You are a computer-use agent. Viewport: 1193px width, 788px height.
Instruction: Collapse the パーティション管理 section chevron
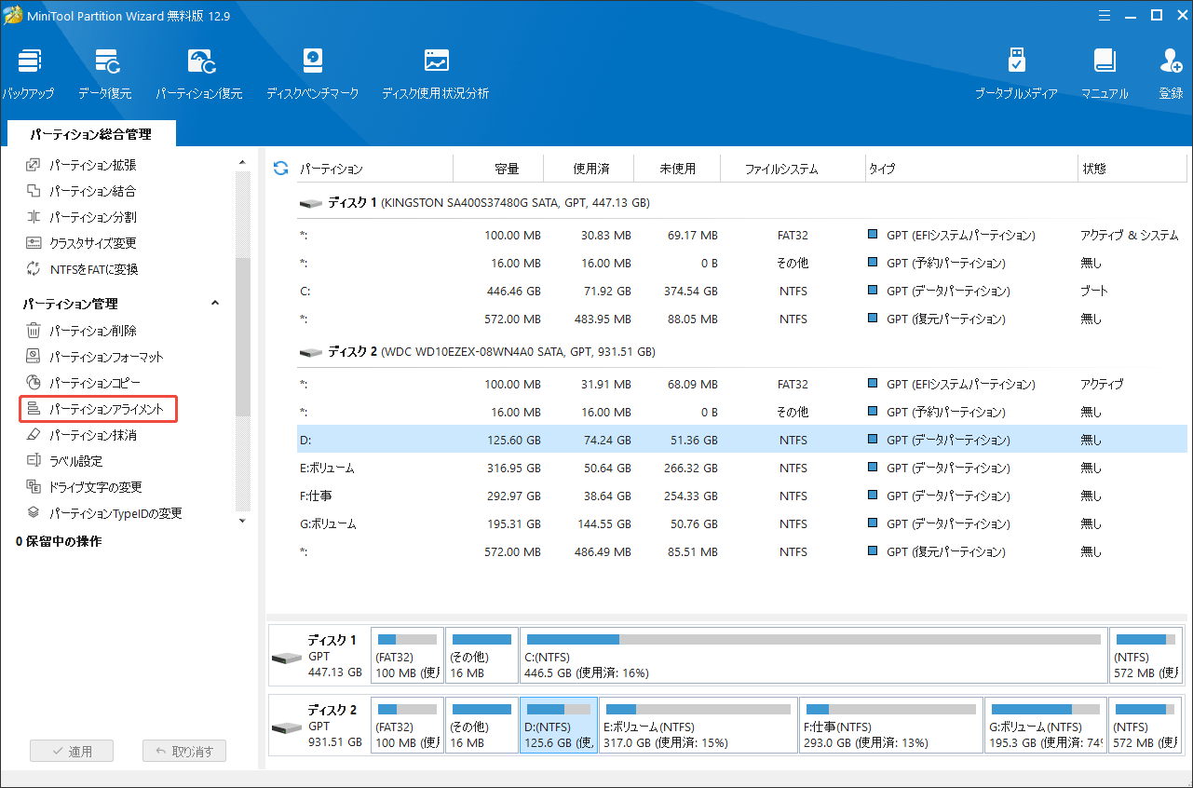tap(215, 304)
